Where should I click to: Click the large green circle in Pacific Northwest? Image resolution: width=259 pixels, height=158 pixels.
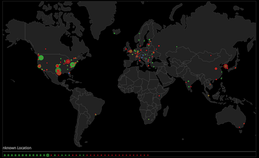(x=41, y=58)
